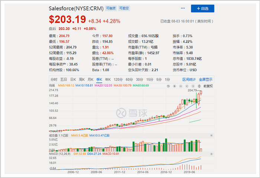The height and width of the screenshot is (178, 260).
Task: Move the chart left with arrow icon
Action: click(x=187, y=86)
